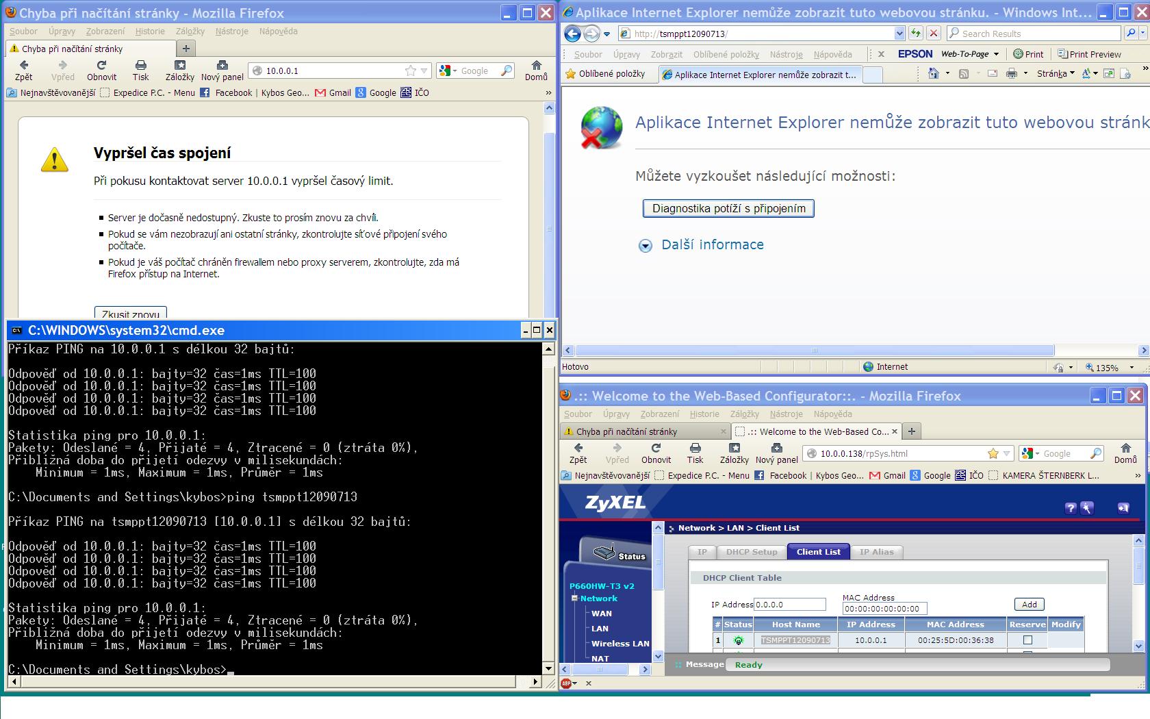Click the Diagnostika potíží s připojením button
Image resolution: width=1150 pixels, height=719 pixels.
pos(728,208)
